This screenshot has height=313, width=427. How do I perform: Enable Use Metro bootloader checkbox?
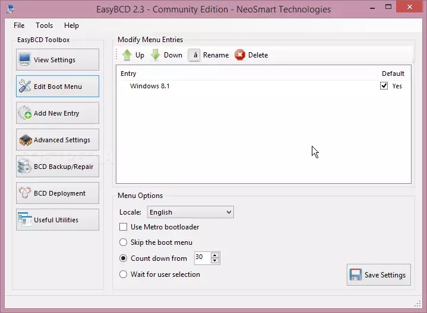point(123,227)
